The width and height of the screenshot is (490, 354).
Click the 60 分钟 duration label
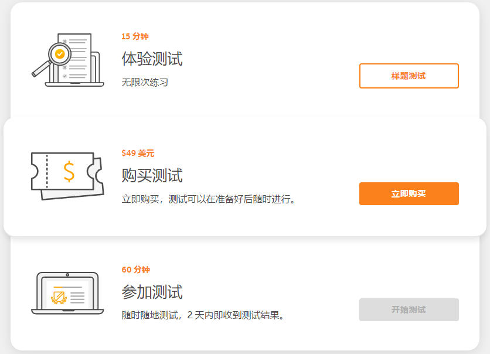[x=135, y=270]
